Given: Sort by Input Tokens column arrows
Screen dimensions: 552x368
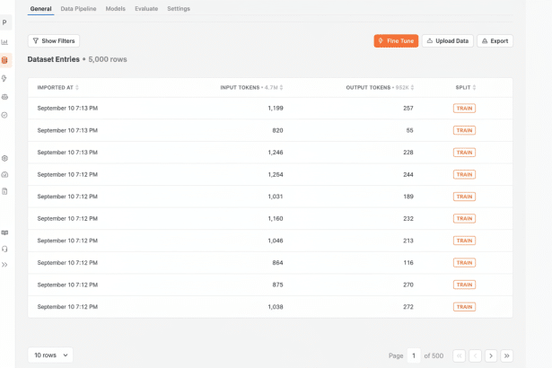Looking at the screenshot, I should [281, 87].
